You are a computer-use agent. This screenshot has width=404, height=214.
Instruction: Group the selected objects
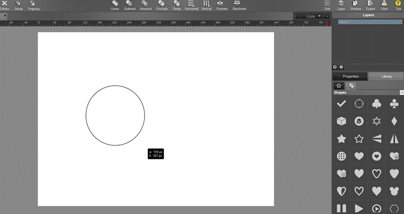(18, 5)
